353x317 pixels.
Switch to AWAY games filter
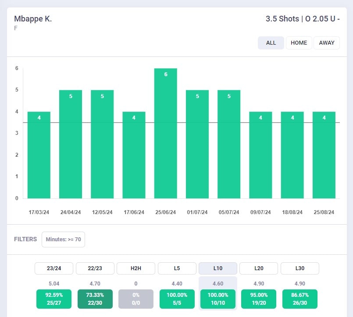click(x=327, y=43)
